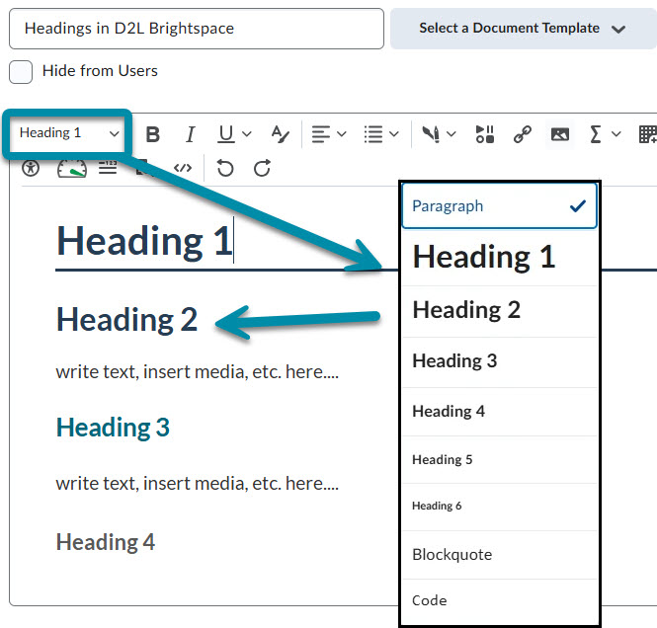Choose Heading 4 in the format menu

[499, 412]
